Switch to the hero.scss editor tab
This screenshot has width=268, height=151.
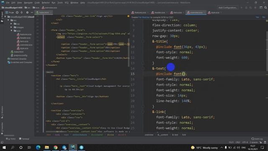click(178, 13)
